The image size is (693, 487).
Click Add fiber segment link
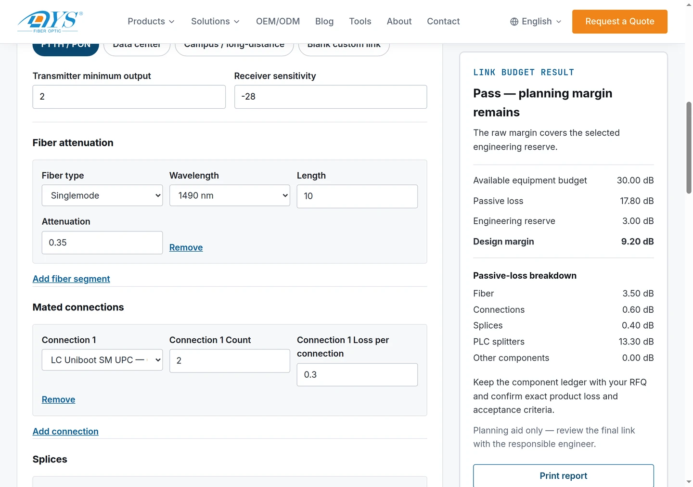[71, 279]
